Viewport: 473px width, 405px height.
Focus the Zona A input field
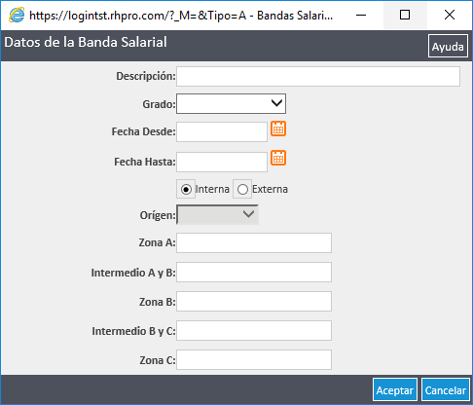coord(254,242)
